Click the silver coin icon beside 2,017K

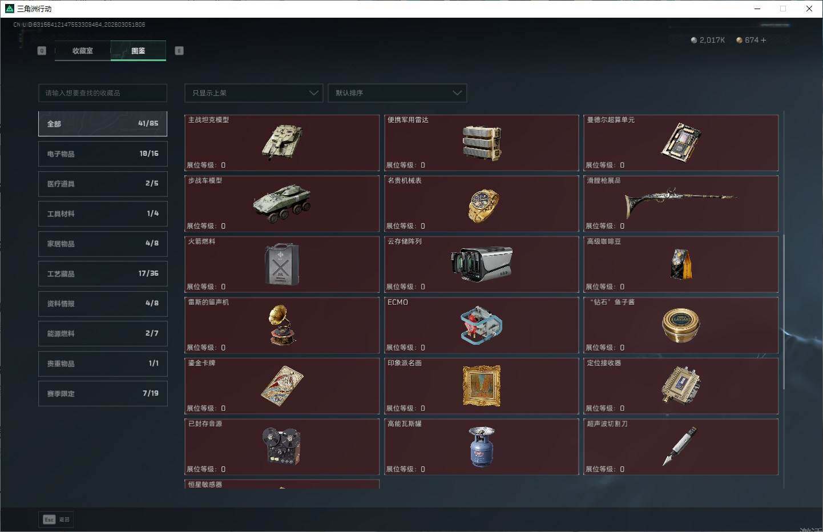pyautogui.click(x=694, y=40)
